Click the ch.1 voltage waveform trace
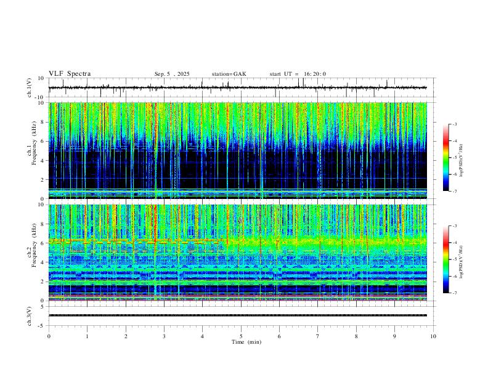Image resolution: width=488 pixels, height=377 pixels. (x=237, y=87)
